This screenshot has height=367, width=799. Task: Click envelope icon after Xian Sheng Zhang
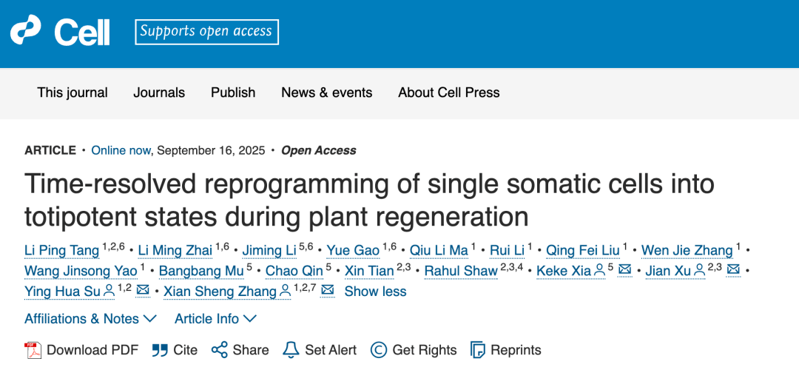pos(328,291)
